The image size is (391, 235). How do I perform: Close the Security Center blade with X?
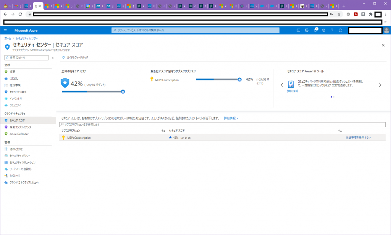pos(383,45)
